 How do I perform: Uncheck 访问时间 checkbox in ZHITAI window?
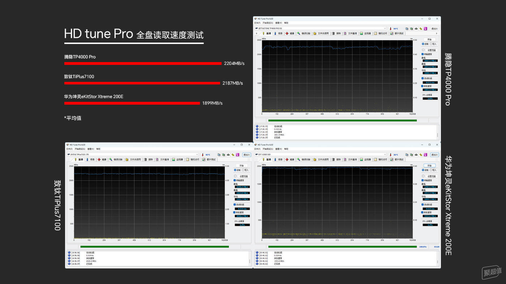[x=235, y=204]
